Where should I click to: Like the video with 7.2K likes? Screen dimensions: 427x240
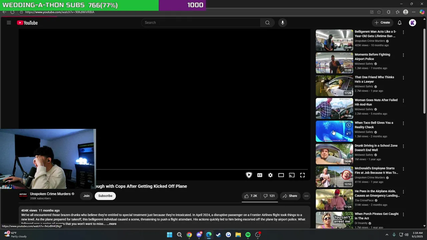click(251, 196)
